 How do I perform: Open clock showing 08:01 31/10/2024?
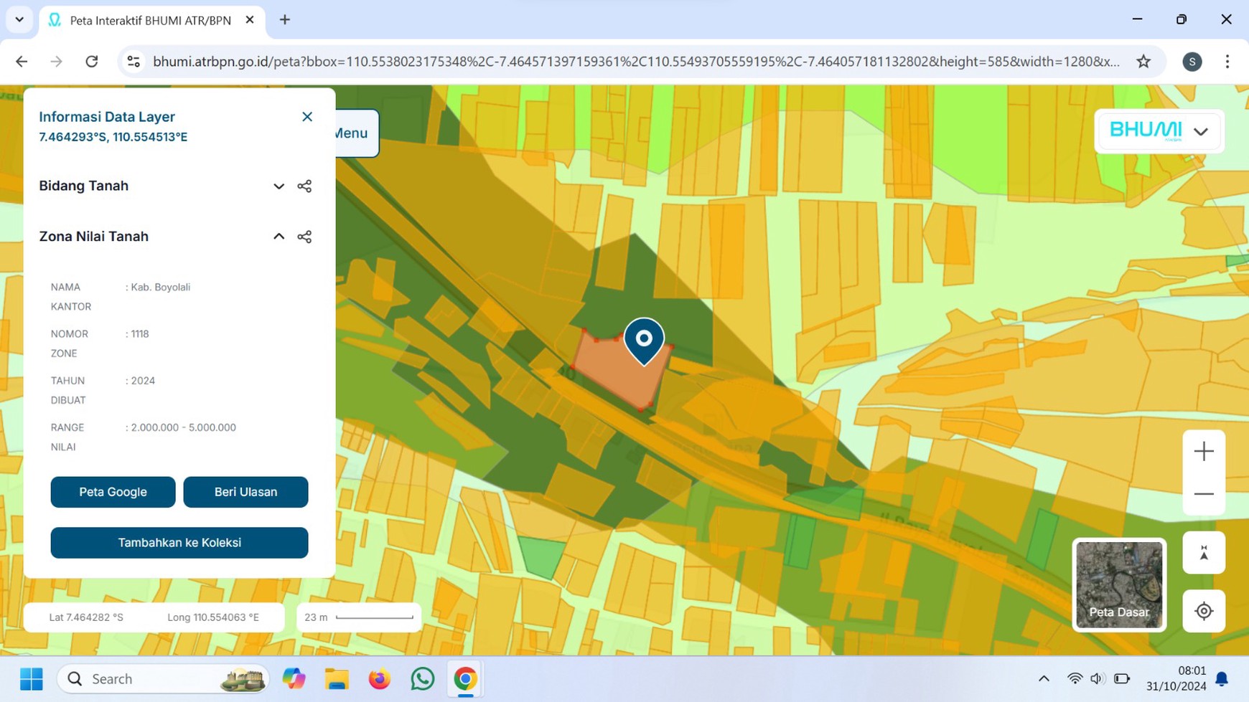coord(1176,678)
